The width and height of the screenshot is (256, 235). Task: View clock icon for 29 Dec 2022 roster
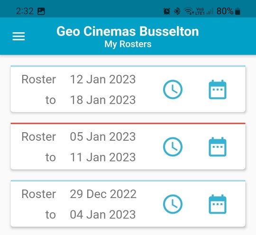[173, 204]
